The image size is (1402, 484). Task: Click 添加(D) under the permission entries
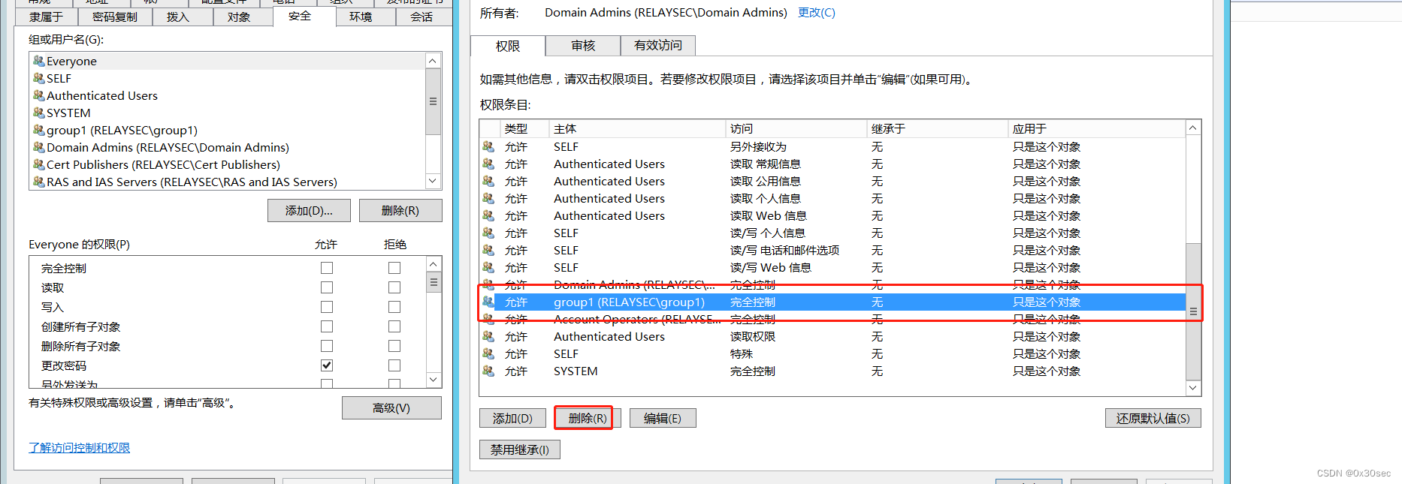(x=512, y=418)
